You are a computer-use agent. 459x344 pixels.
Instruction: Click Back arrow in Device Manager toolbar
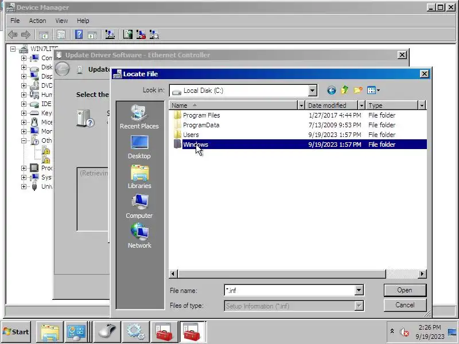pyautogui.click(x=12, y=35)
